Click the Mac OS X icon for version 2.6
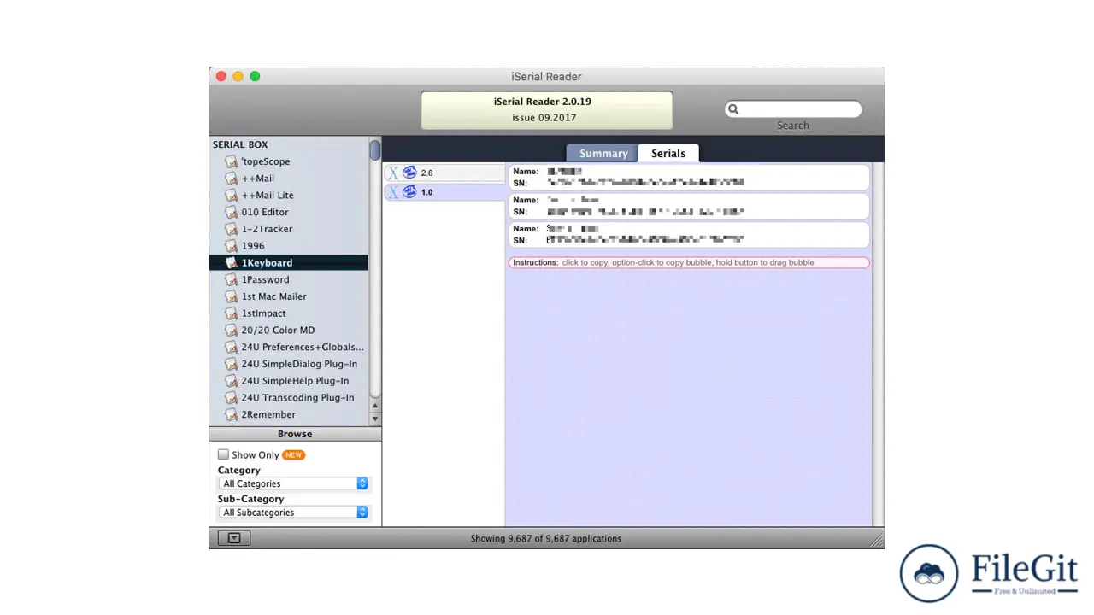1094x615 pixels. pyautogui.click(x=393, y=173)
